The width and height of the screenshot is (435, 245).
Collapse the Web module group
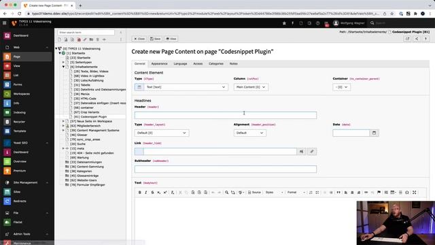(x=27, y=48)
